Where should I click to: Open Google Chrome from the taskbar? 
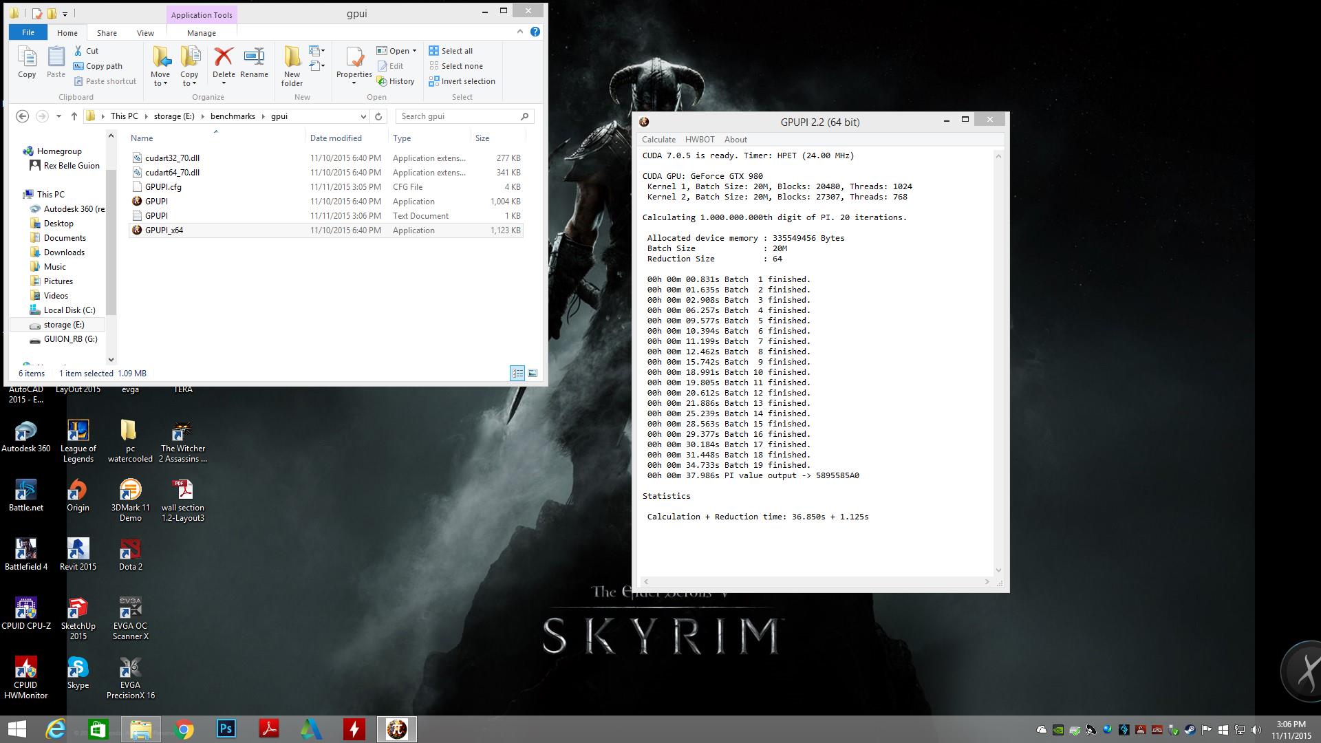[184, 729]
